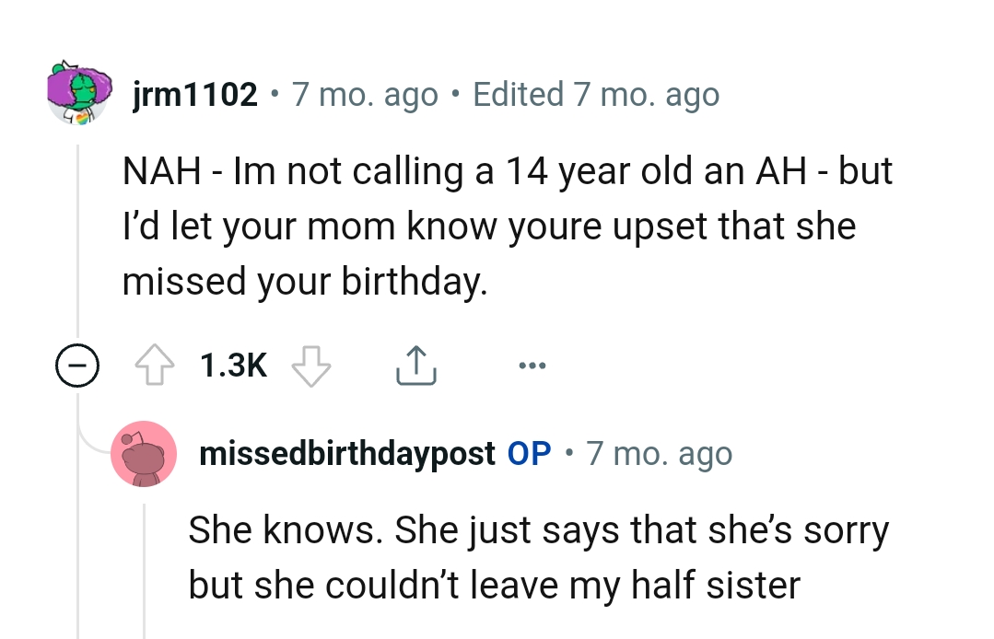Open more options for jrm1102's comment

point(532,365)
